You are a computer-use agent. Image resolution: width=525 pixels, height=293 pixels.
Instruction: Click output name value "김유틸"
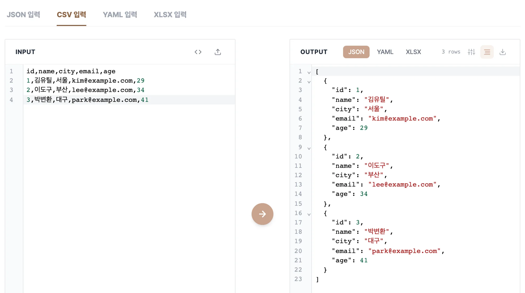[377, 100]
